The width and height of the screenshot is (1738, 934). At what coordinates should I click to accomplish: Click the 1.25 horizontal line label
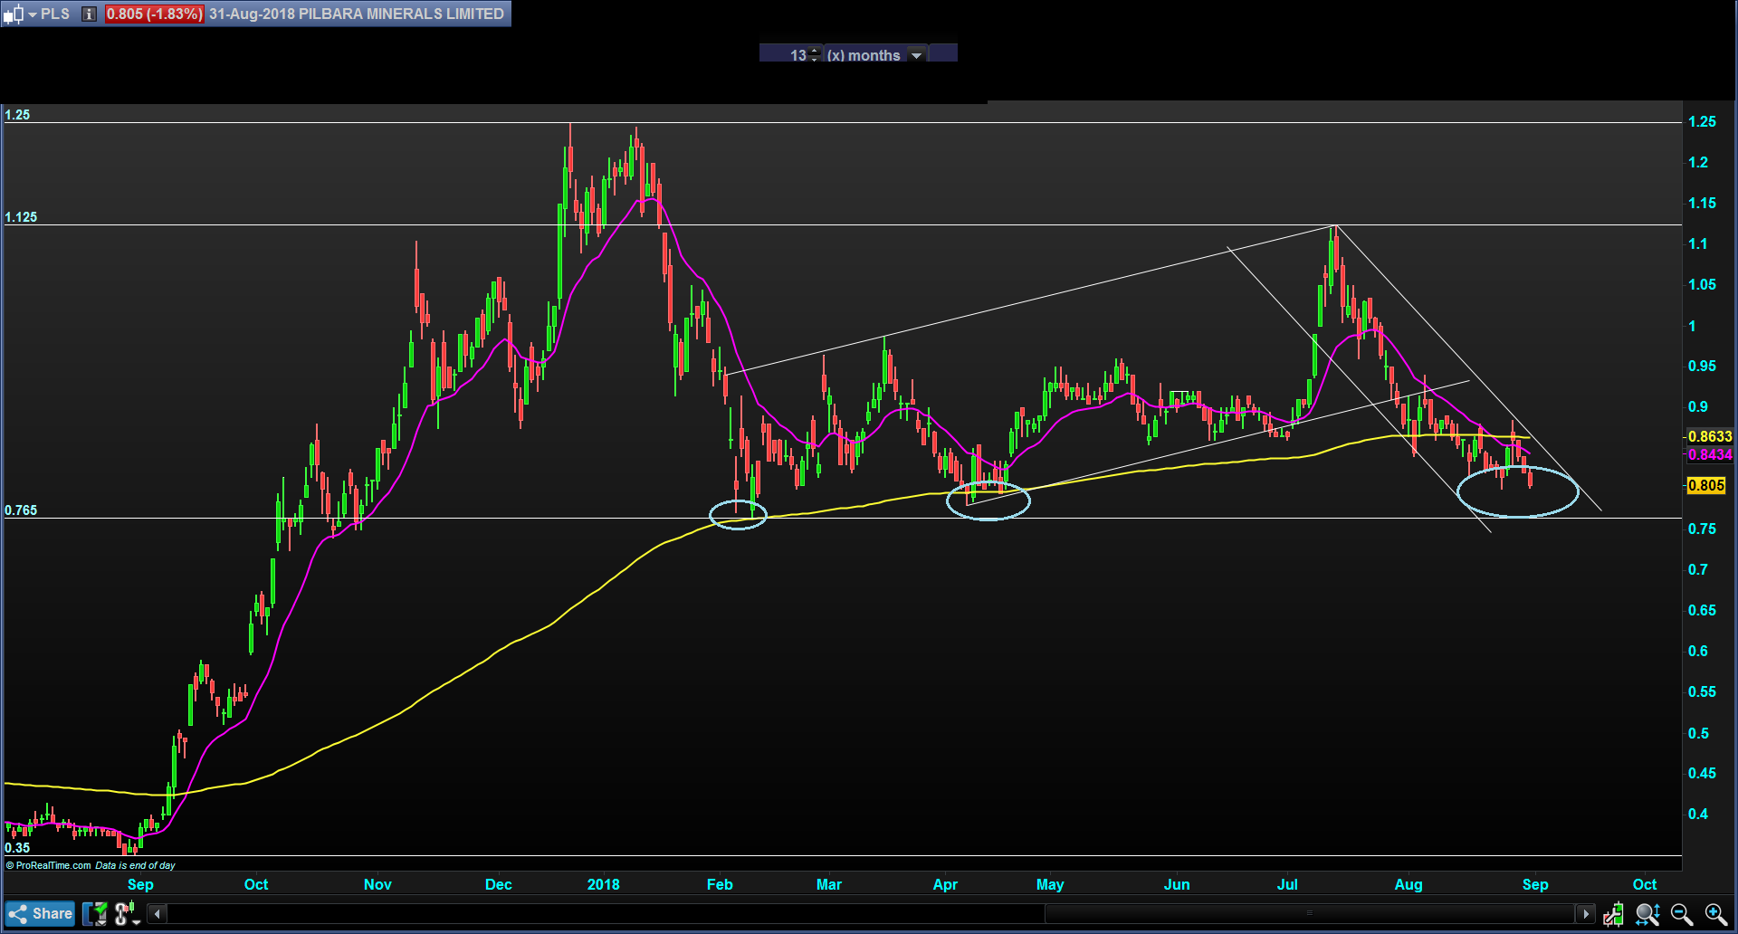(17, 115)
